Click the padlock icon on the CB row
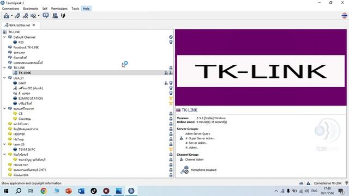 [171, 114]
